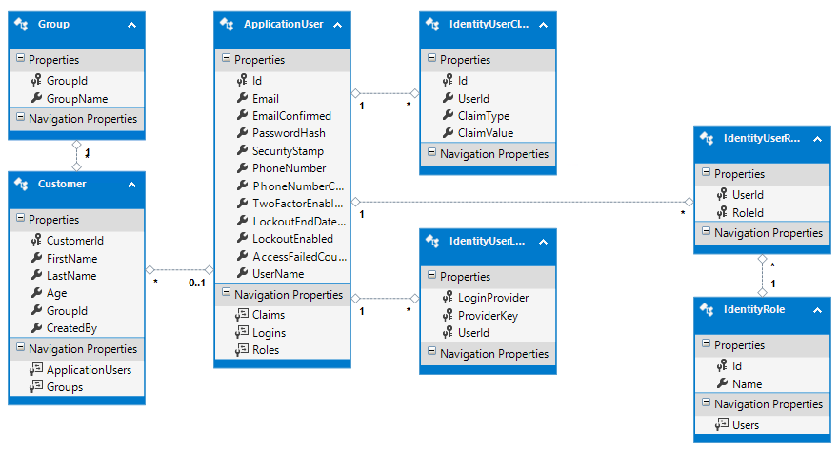Click the key icon beside LoginProvider
Viewport: 839px width, 450px height.
[x=449, y=298]
